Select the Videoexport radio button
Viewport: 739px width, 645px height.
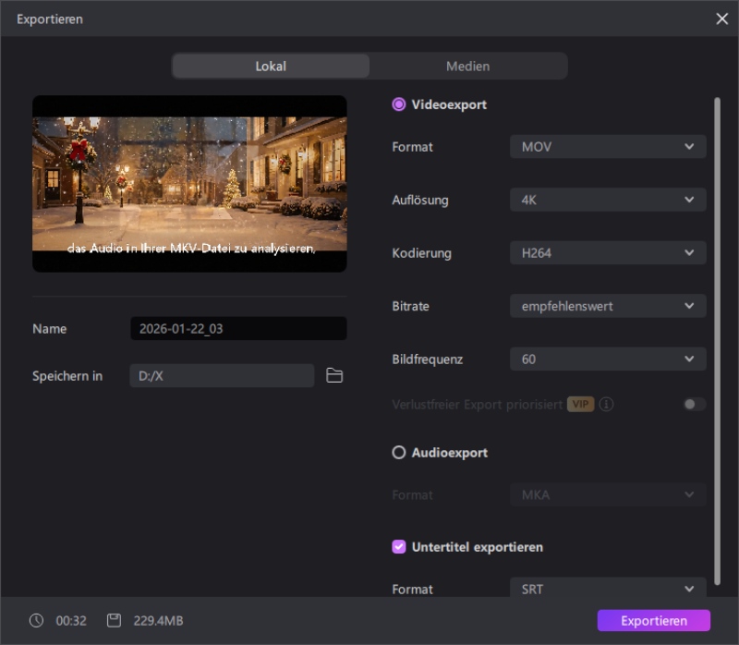399,104
